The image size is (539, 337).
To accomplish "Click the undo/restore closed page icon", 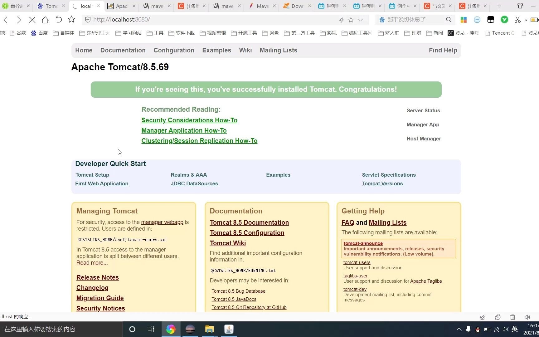I will (x=58, y=20).
